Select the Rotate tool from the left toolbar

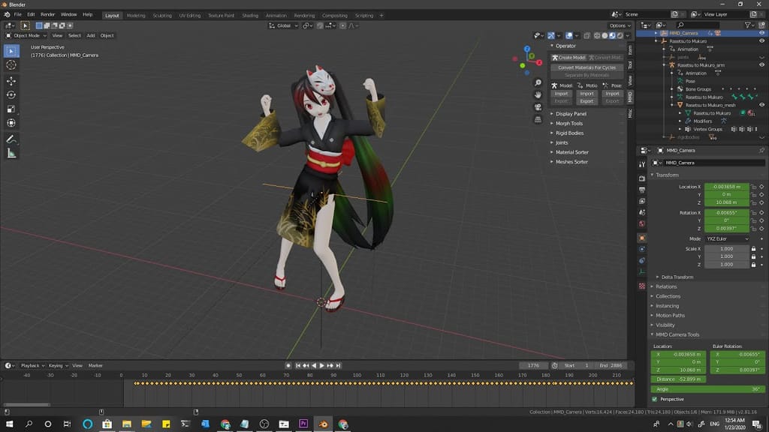(11, 94)
